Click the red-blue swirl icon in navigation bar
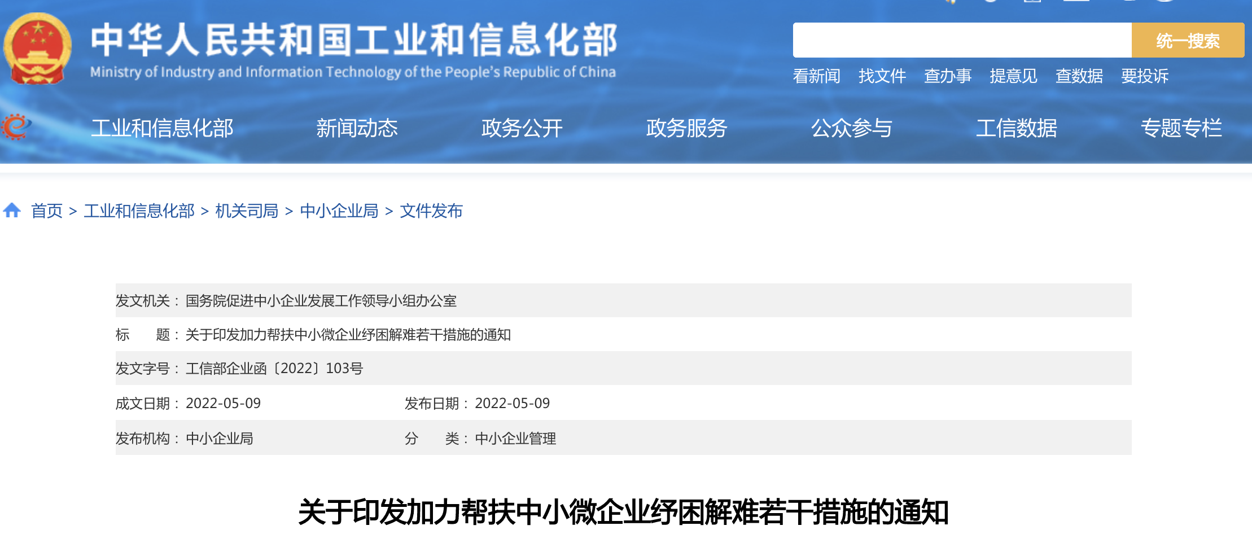The height and width of the screenshot is (543, 1252). pos(16,127)
